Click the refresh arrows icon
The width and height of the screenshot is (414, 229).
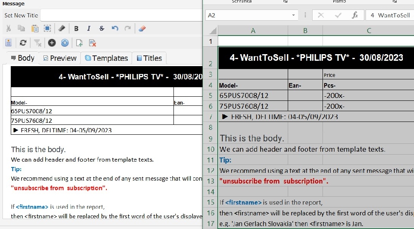tap(23, 43)
